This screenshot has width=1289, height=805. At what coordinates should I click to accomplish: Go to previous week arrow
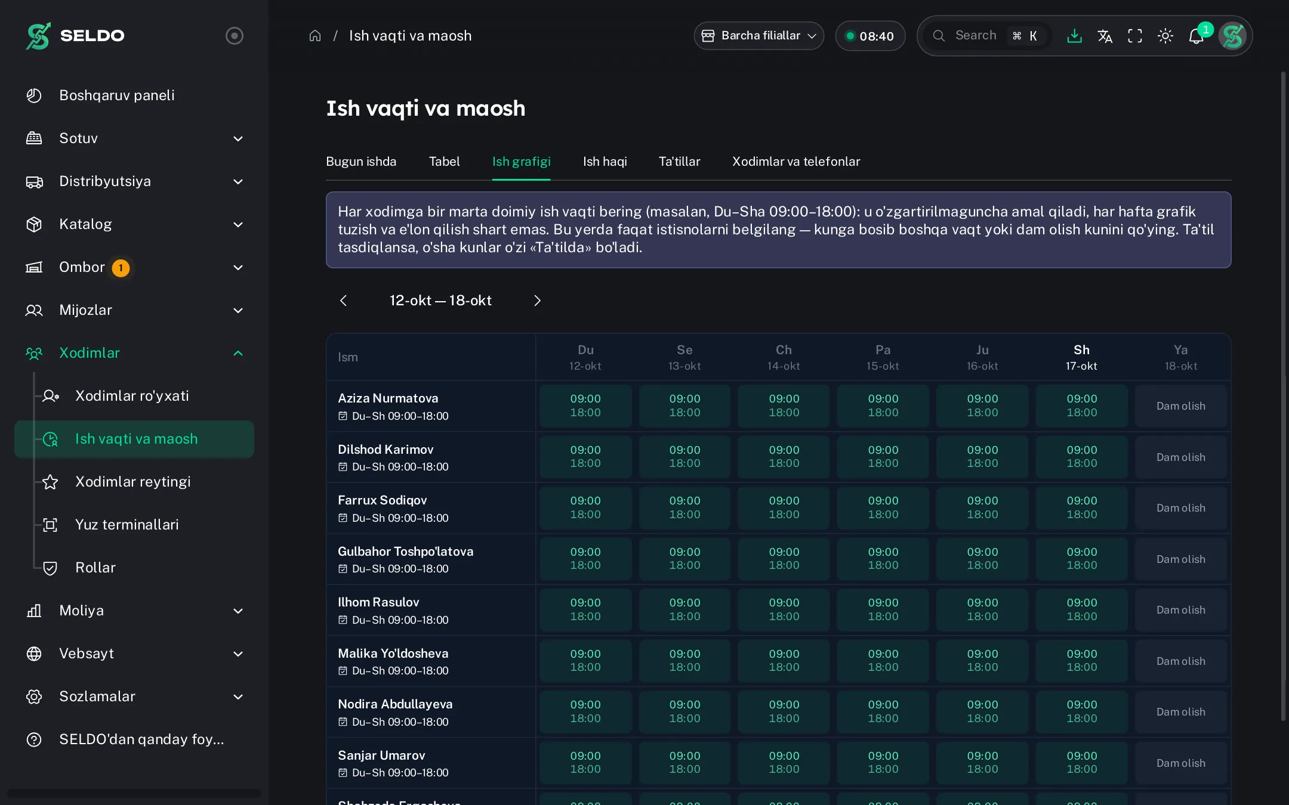coord(343,301)
